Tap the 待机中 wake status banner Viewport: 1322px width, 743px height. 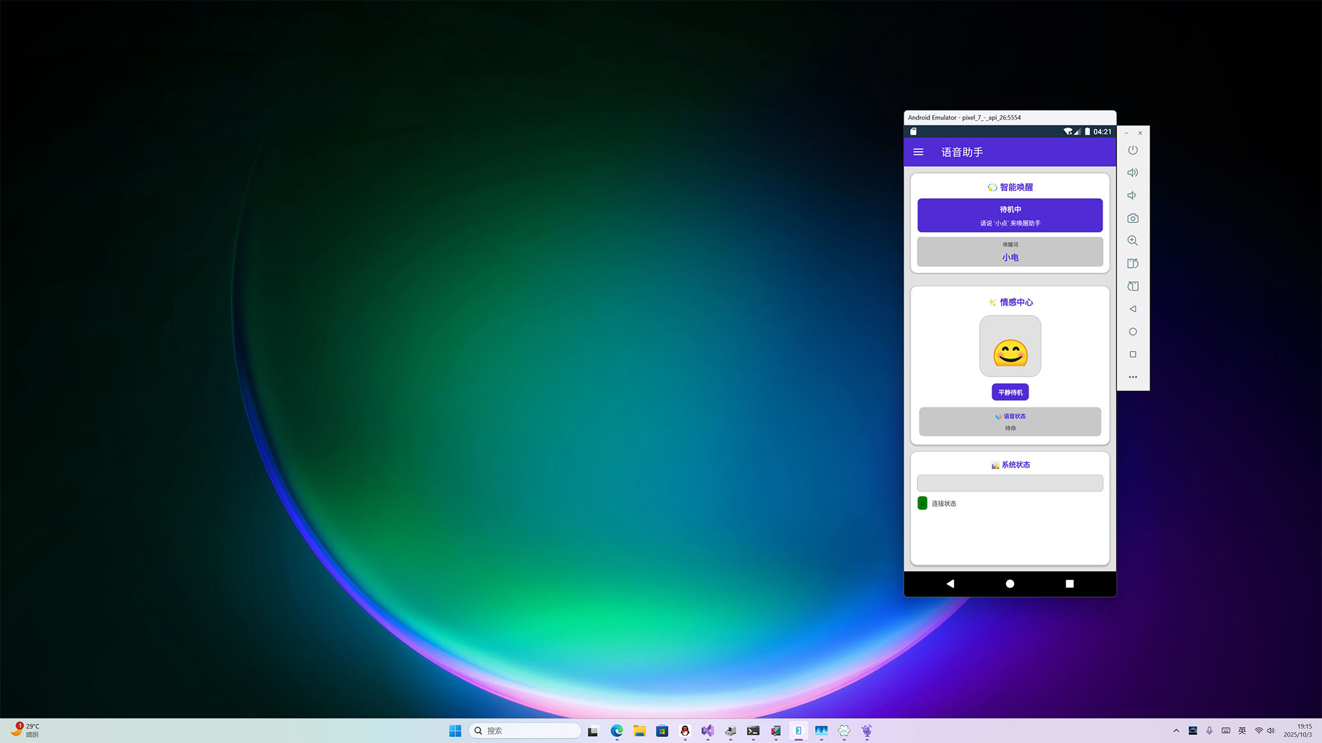[1009, 215]
